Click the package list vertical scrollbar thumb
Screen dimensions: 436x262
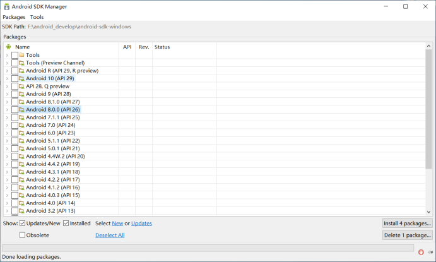(x=428, y=109)
